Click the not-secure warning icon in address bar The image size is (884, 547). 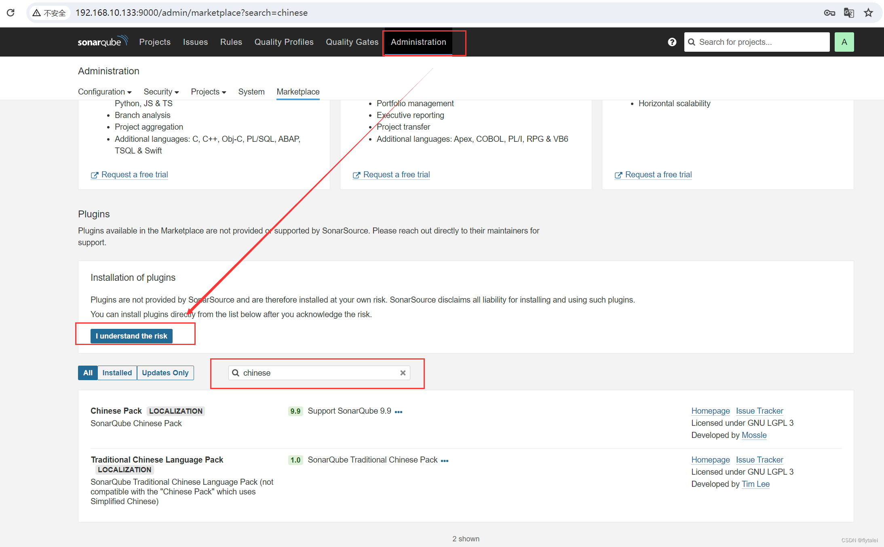click(36, 13)
